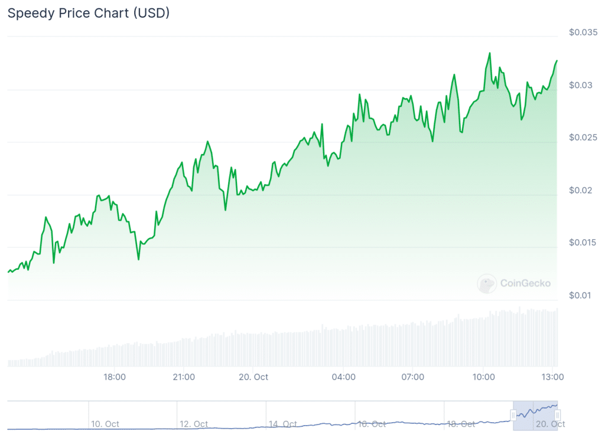Click the 18:00 time axis label
This screenshot has width=605, height=441.
(x=114, y=377)
